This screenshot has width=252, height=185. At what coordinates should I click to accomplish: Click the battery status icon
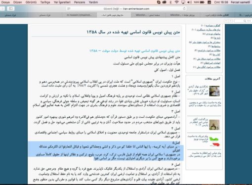point(202,2)
